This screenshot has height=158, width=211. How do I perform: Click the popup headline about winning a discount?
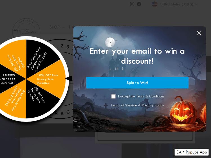tap(137, 56)
